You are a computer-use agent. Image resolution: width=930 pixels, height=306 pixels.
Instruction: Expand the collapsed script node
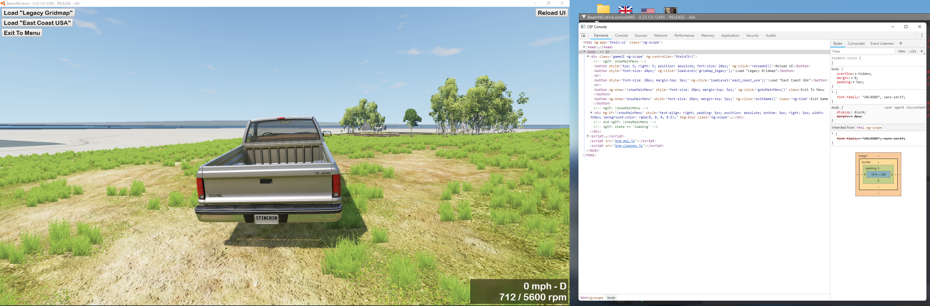pyautogui.click(x=588, y=136)
